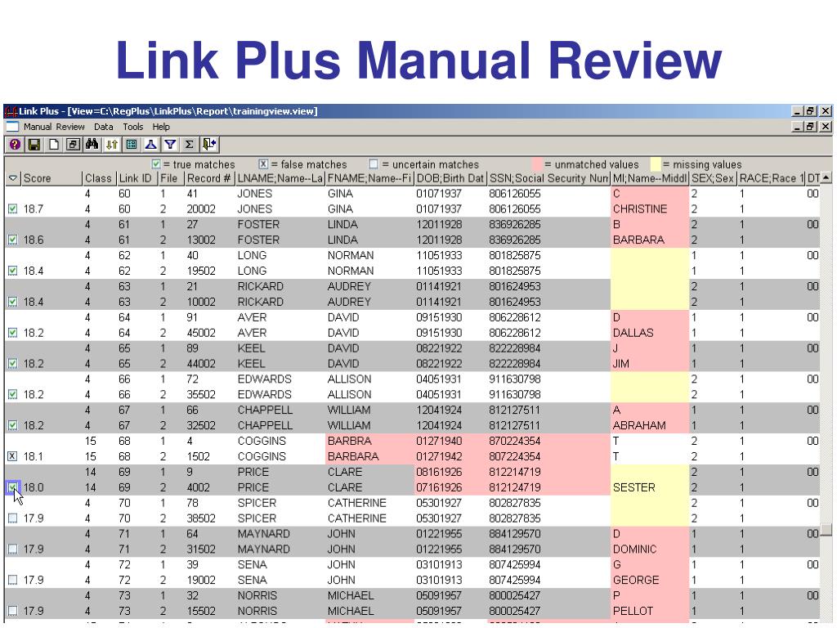Open the Manual Review menu

(54, 127)
